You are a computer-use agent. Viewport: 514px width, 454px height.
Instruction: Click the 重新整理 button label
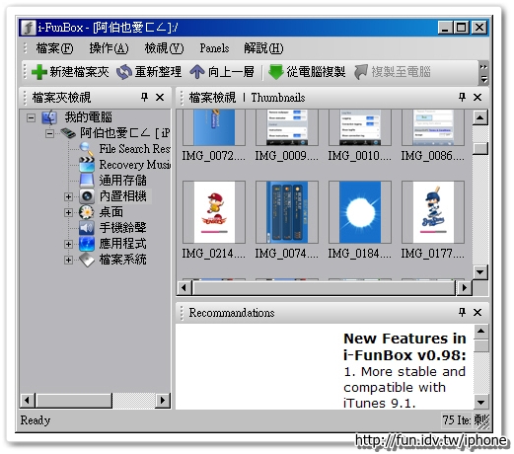(158, 72)
